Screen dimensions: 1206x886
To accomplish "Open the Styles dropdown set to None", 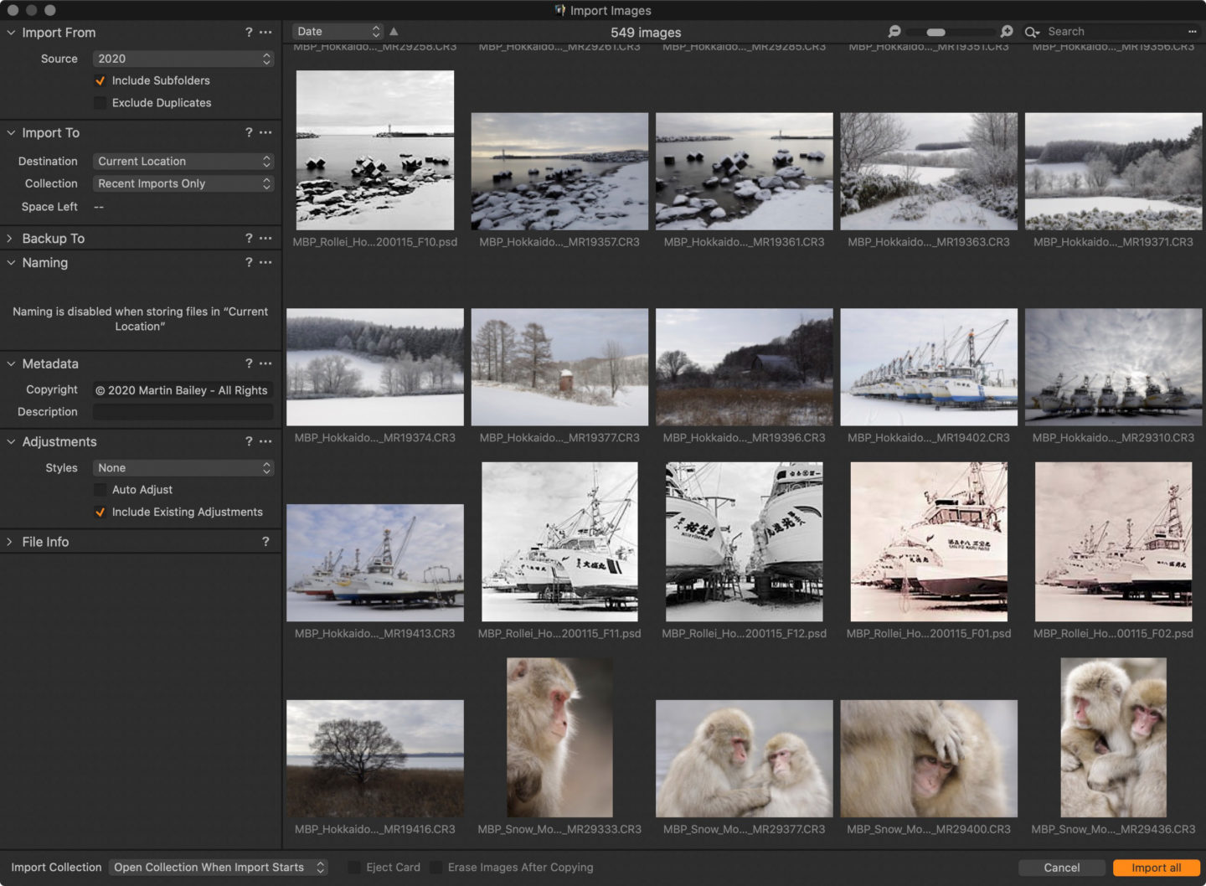I will [x=183, y=468].
